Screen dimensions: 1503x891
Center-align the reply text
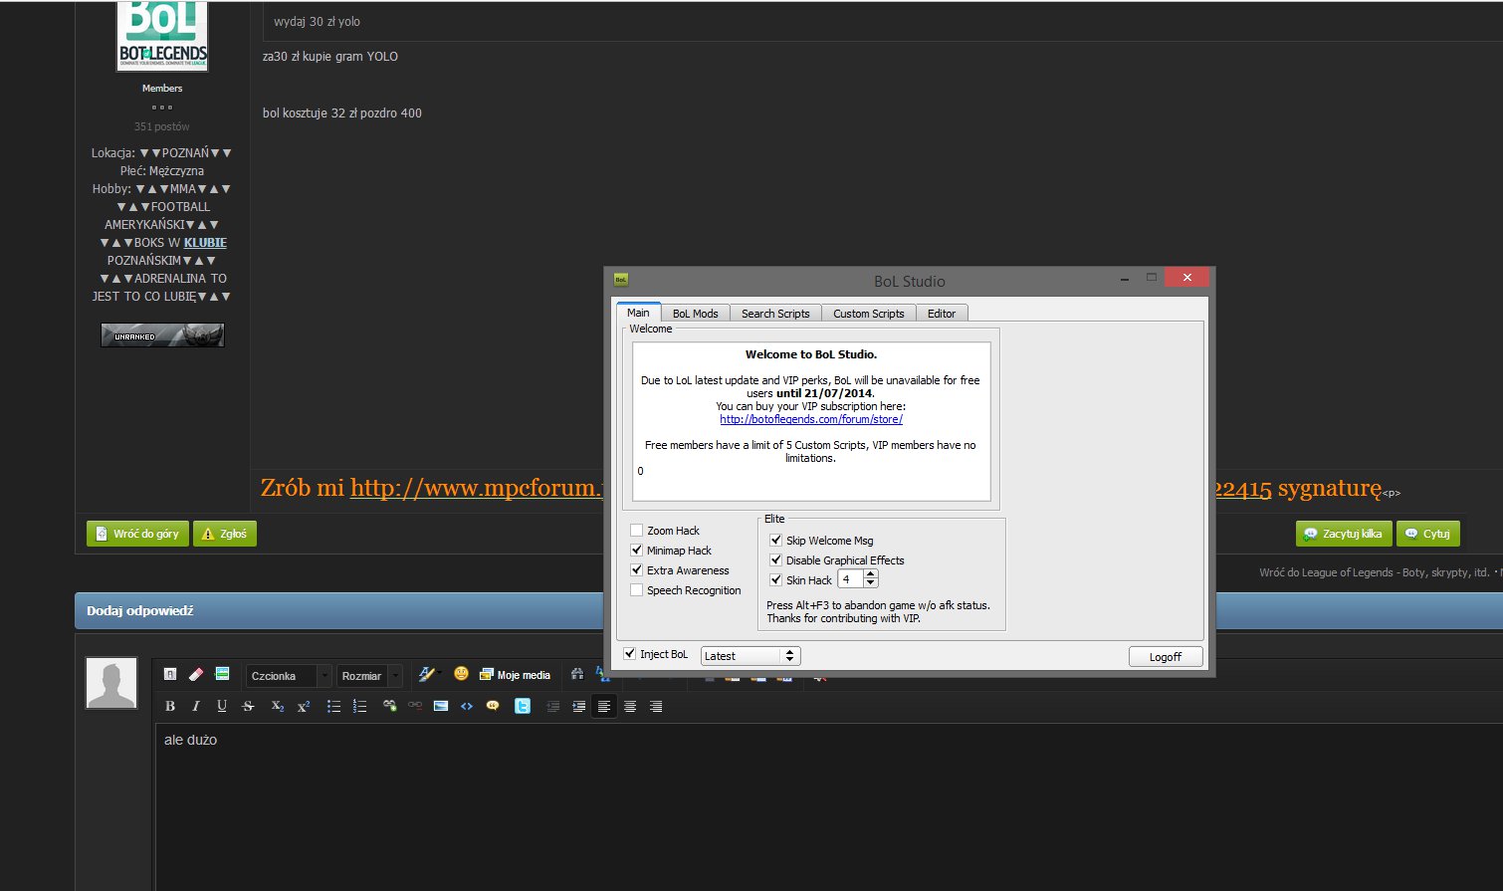pyautogui.click(x=630, y=706)
